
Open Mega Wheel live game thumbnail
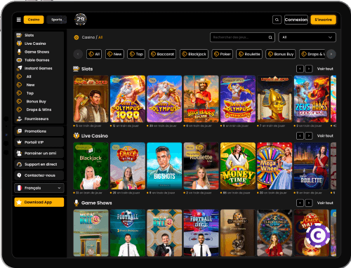click(x=274, y=166)
